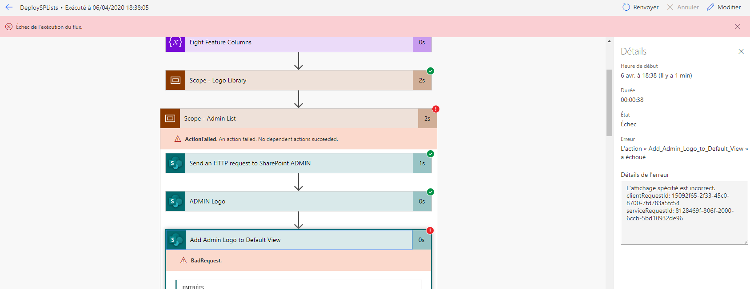Image resolution: width=750 pixels, height=289 pixels.
Task: Click the Modifier edit button
Action: [724, 7]
